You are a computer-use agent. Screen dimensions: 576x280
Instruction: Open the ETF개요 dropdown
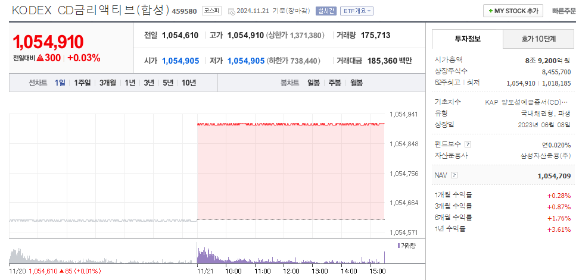click(x=357, y=11)
